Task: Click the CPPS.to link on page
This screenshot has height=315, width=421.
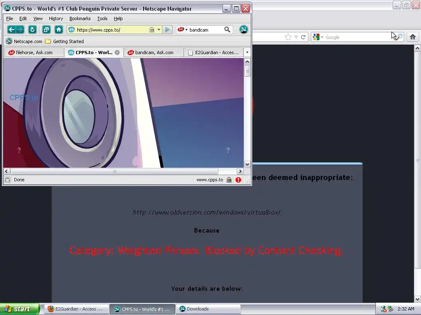Action: click(23, 98)
